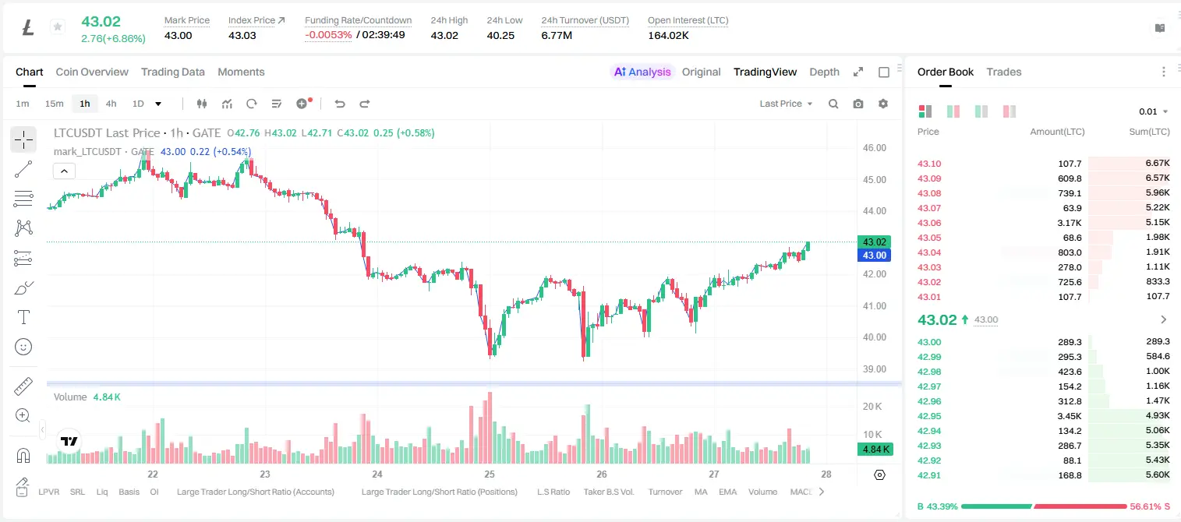Switch chart view to Depth
This screenshot has width=1181, height=522.
[x=824, y=72]
